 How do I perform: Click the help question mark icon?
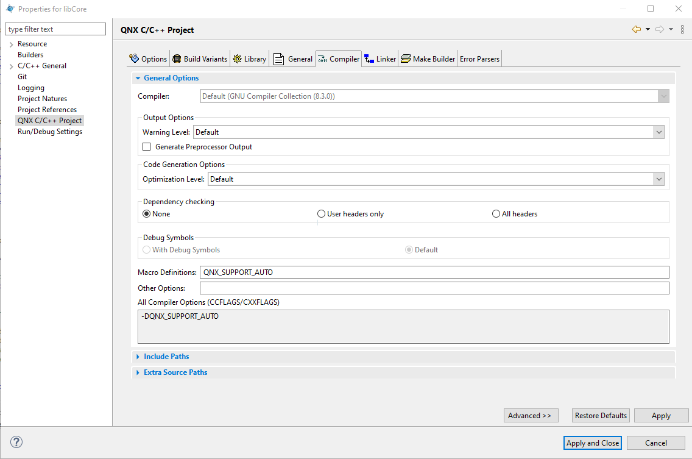click(x=16, y=442)
